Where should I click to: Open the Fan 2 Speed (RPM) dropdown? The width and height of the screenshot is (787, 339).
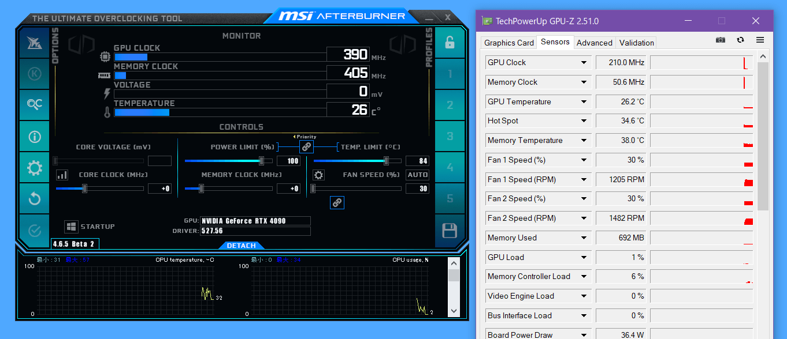584,219
